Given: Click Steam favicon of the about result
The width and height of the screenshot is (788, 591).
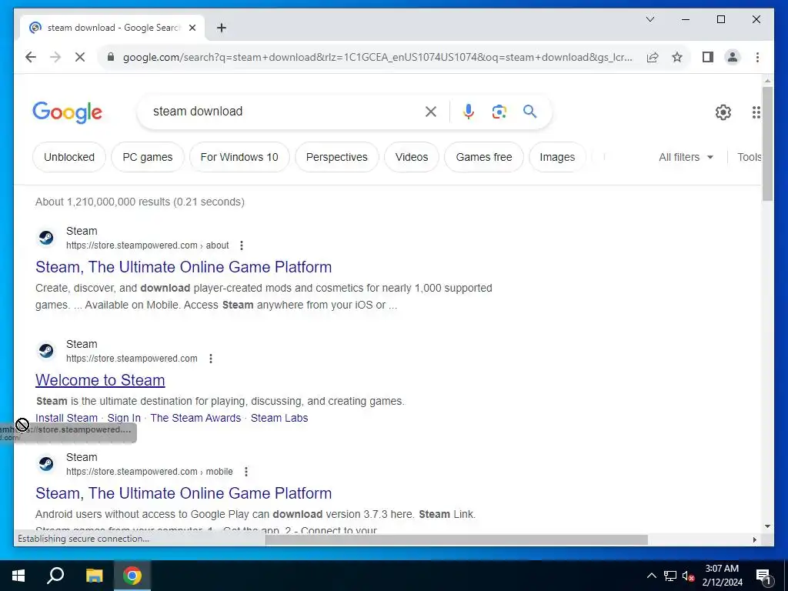Looking at the screenshot, I should coord(46,237).
